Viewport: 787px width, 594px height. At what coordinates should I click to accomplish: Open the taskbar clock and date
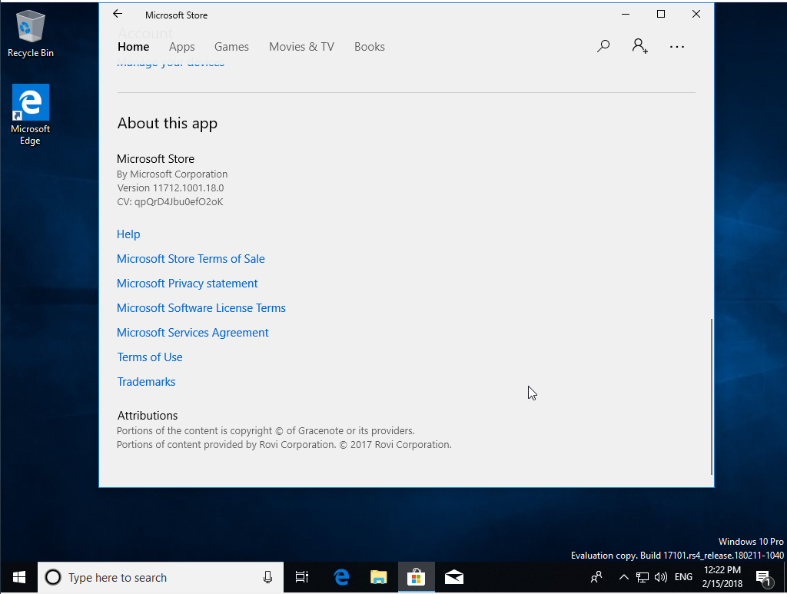coord(722,577)
